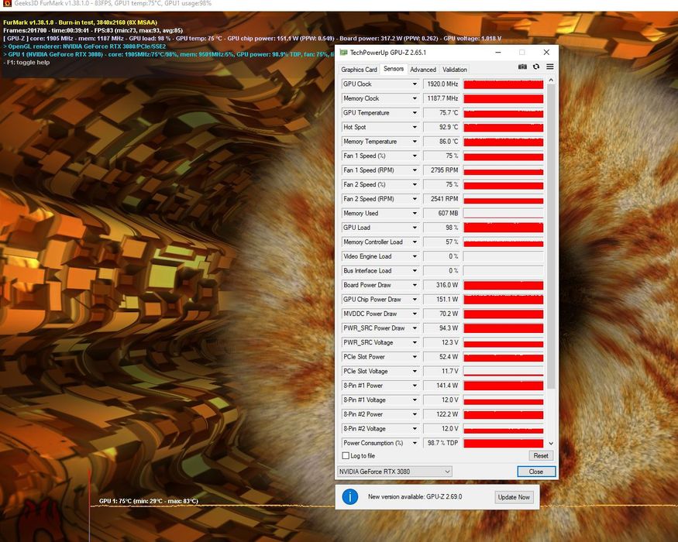Screen dimensions: 678x542
Task: Toggle the Log to file checkbox
Action: pyautogui.click(x=346, y=455)
